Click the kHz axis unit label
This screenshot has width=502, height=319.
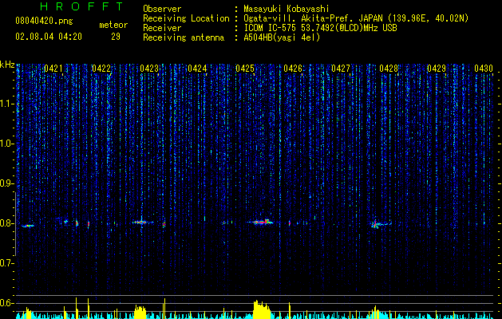pos(7,65)
